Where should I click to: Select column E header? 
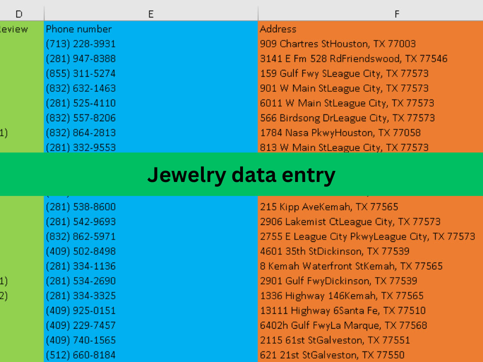151,14
